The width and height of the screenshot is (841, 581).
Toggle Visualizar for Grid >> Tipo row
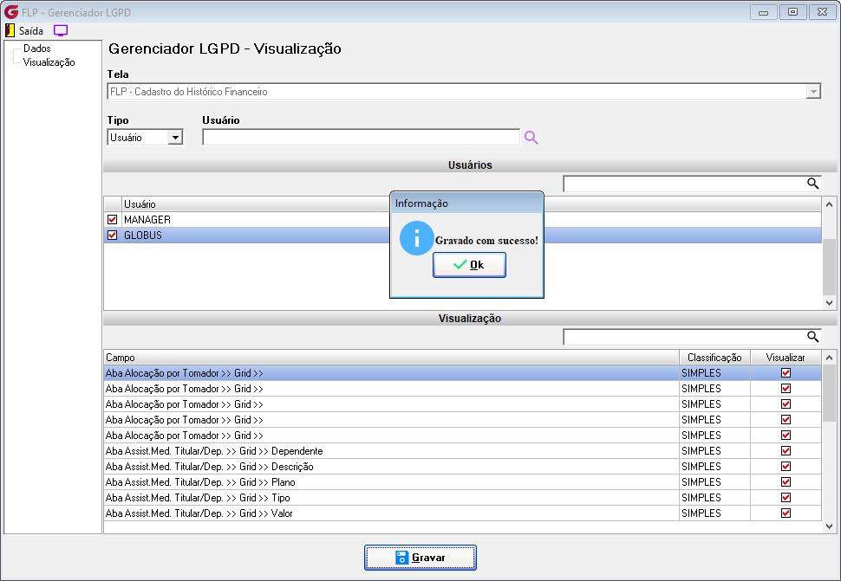[x=786, y=498]
